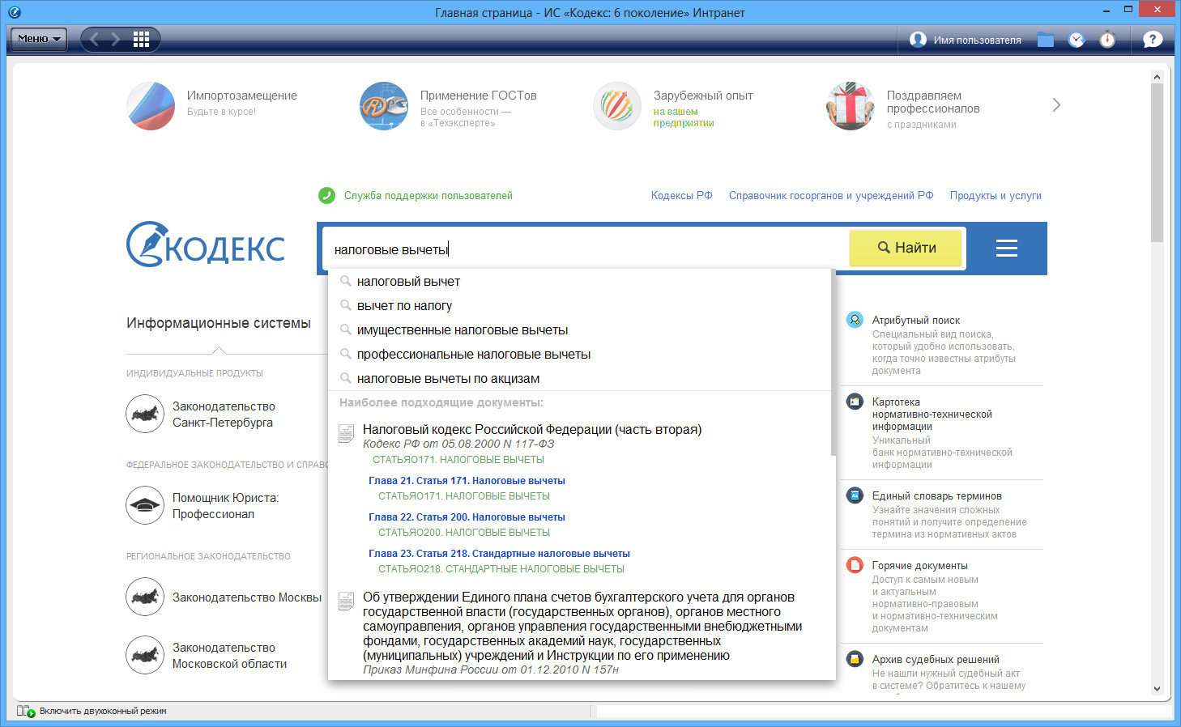Screen dimensions: 1181x727
Task: Open the Меню dropdown button
Action: coord(37,39)
